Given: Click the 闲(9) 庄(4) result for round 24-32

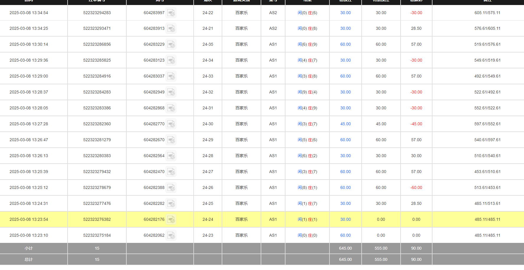Looking at the screenshot, I should pos(307,92).
